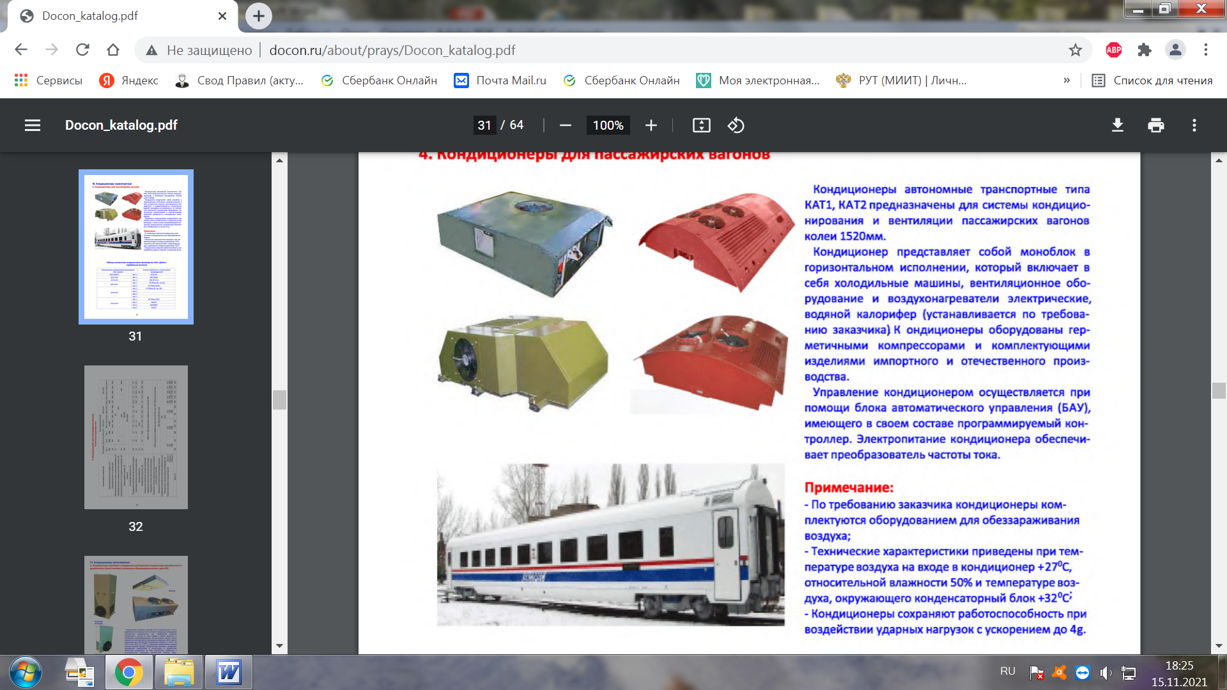Rotate the PDF counterclockwise

click(x=736, y=125)
